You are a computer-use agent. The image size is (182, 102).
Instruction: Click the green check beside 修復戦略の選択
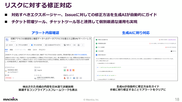click(97, 44)
